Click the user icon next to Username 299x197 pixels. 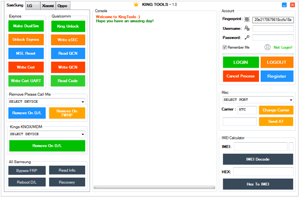[247, 28]
